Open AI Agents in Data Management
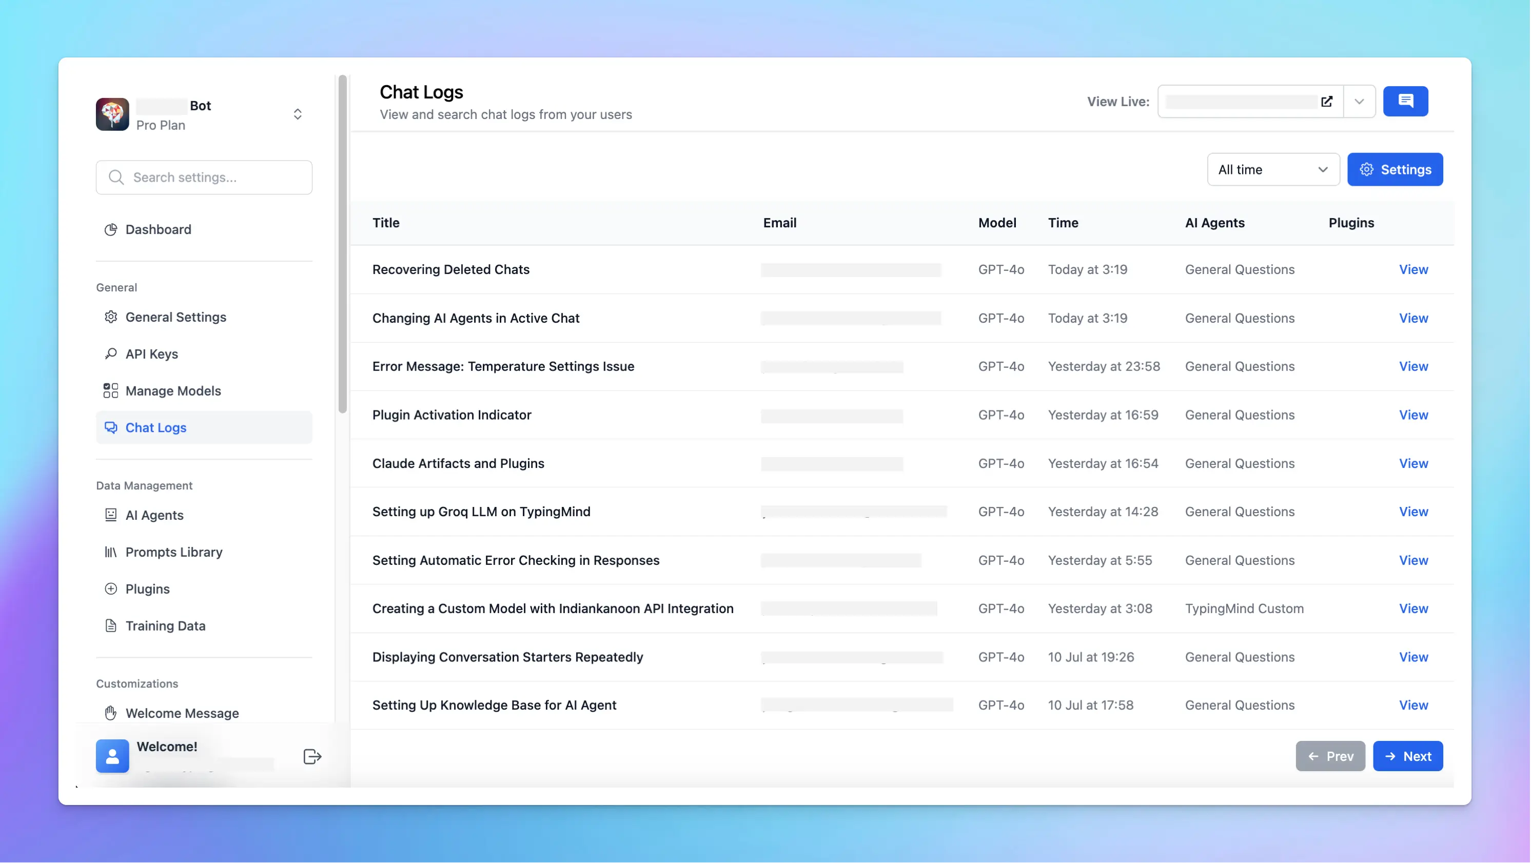 coord(154,515)
